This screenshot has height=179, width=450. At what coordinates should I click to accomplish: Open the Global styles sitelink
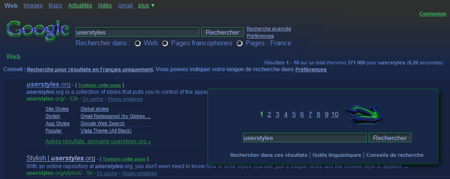(95, 109)
